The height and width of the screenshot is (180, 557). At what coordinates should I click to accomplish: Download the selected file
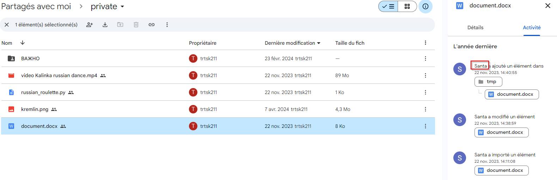pos(105,25)
